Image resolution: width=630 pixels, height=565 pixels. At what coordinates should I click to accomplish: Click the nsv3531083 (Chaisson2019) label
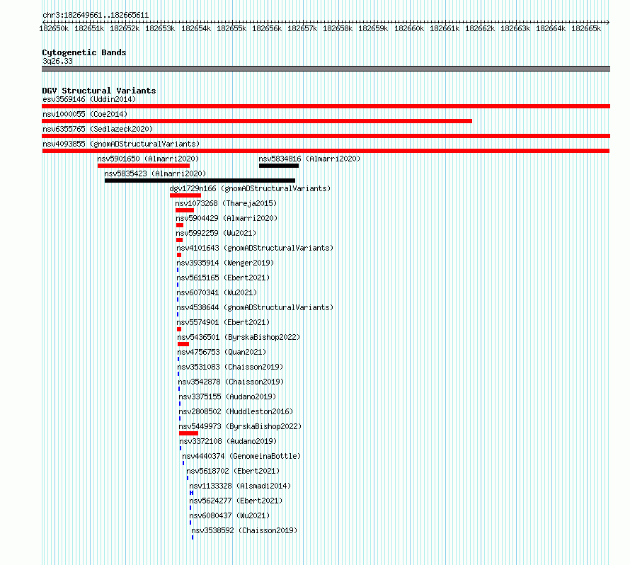230,367
